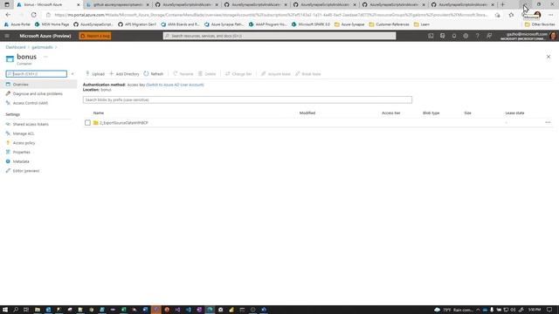559x314 pixels.
Task: Open Diagnose and solve problems
Action: click(38, 93)
